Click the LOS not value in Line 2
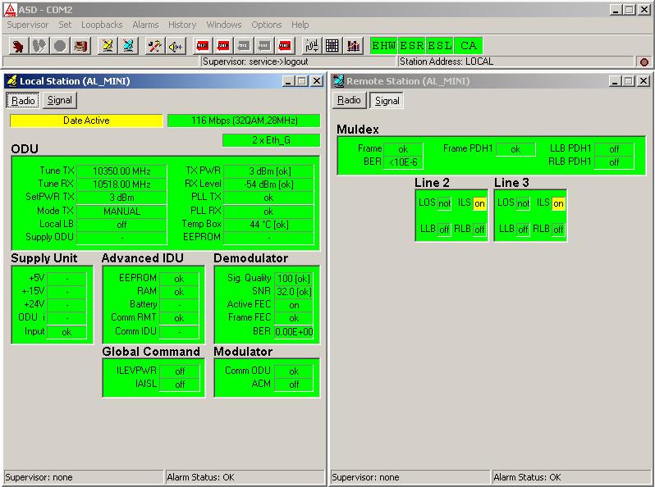The height and width of the screenshot is (487, 655). pyautogui.click(x=444, y=203)
